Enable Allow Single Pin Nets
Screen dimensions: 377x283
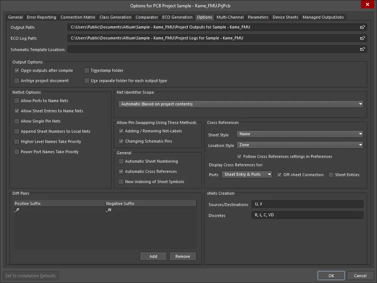[17, 121]
